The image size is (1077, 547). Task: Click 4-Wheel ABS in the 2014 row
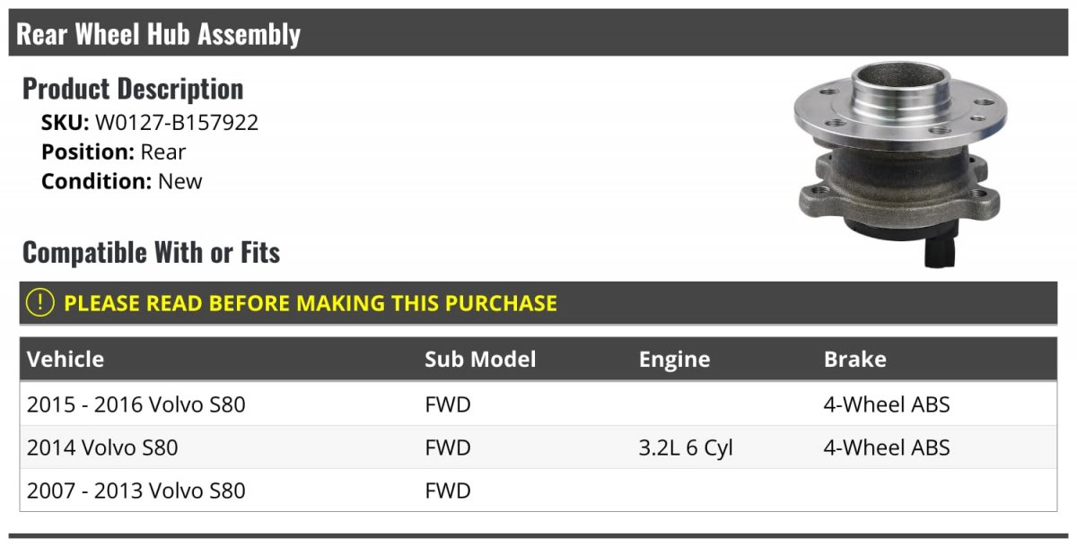tap(887, 447)
